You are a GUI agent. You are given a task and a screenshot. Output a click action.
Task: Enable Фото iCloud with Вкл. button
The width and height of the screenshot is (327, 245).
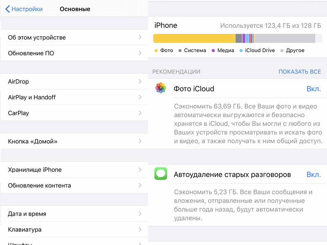[x=314, y=89]
